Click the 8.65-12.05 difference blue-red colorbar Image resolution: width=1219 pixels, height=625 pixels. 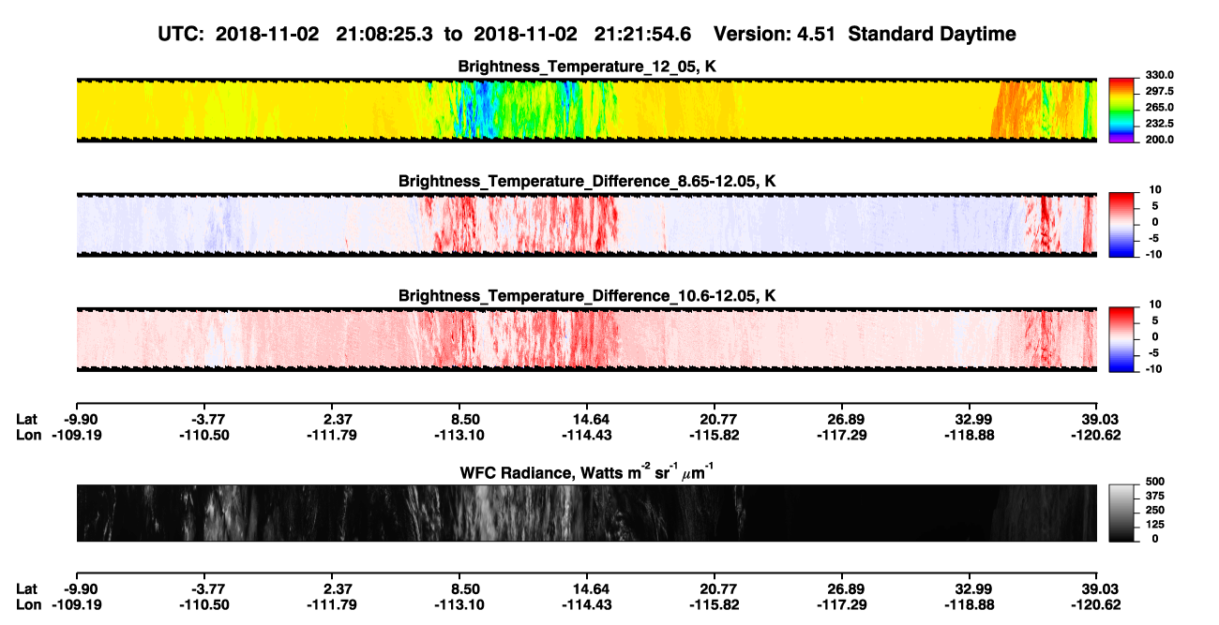[x=1121, y=224]
